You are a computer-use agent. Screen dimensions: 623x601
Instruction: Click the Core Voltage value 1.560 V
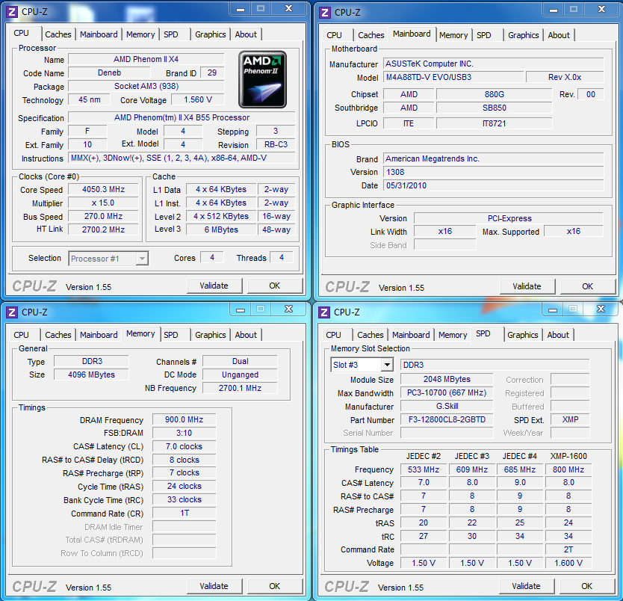pyautogui.click(x=198, y=99)
